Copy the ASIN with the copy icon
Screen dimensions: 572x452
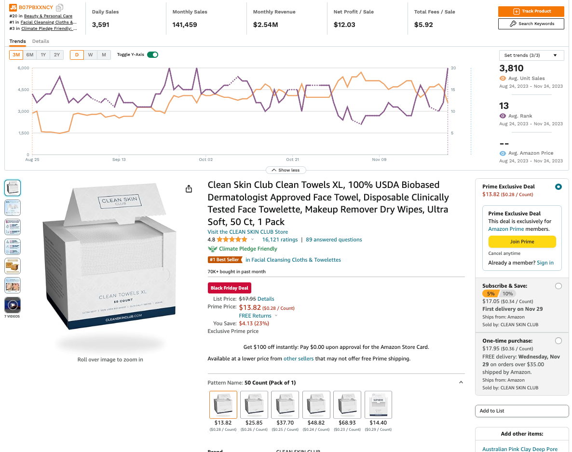pyautogui.click(x=60, y=7)
